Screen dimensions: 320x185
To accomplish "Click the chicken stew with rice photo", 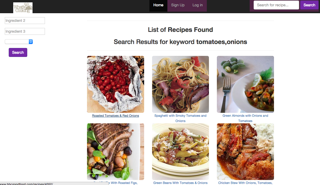I will point(245,152).
